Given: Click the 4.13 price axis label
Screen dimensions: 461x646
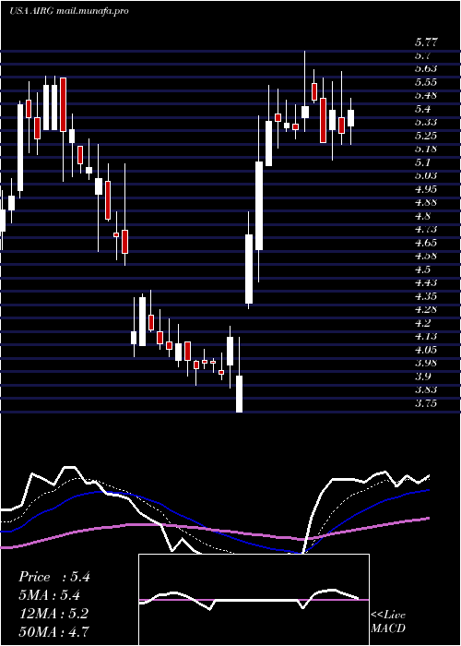Looking at the screenshot, I should tap(426, 336).
